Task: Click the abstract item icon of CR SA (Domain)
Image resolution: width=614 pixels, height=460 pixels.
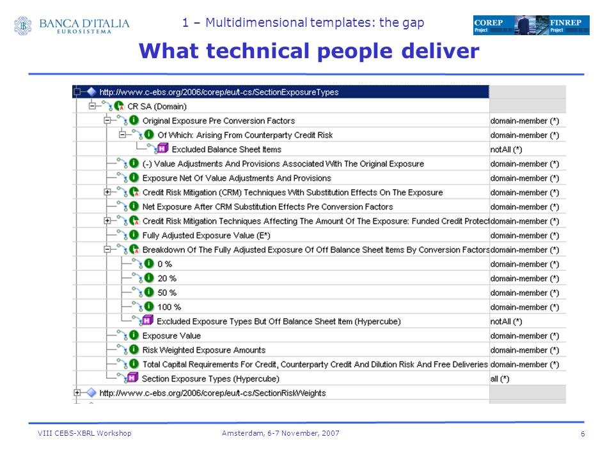Action: coord(119,106)
